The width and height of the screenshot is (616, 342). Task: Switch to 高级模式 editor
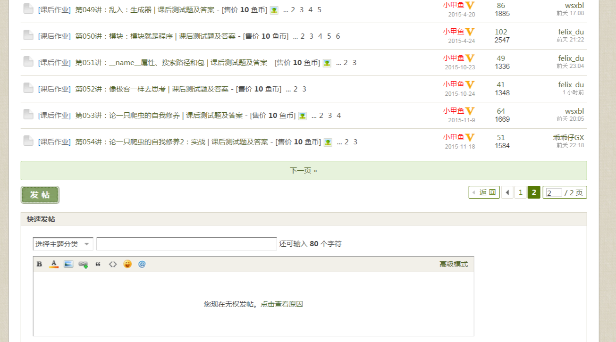[x=453, y=264]
